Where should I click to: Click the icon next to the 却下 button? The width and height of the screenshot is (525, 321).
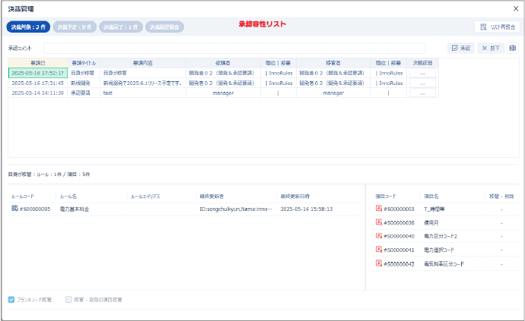[x=512, y=48]
